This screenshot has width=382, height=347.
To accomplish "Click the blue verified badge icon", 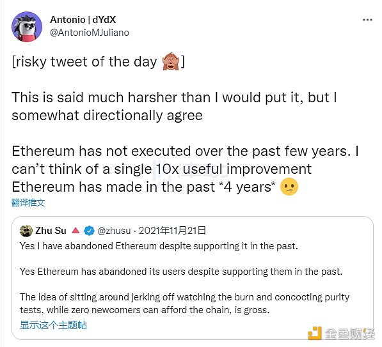I will (x=89, y=231).
